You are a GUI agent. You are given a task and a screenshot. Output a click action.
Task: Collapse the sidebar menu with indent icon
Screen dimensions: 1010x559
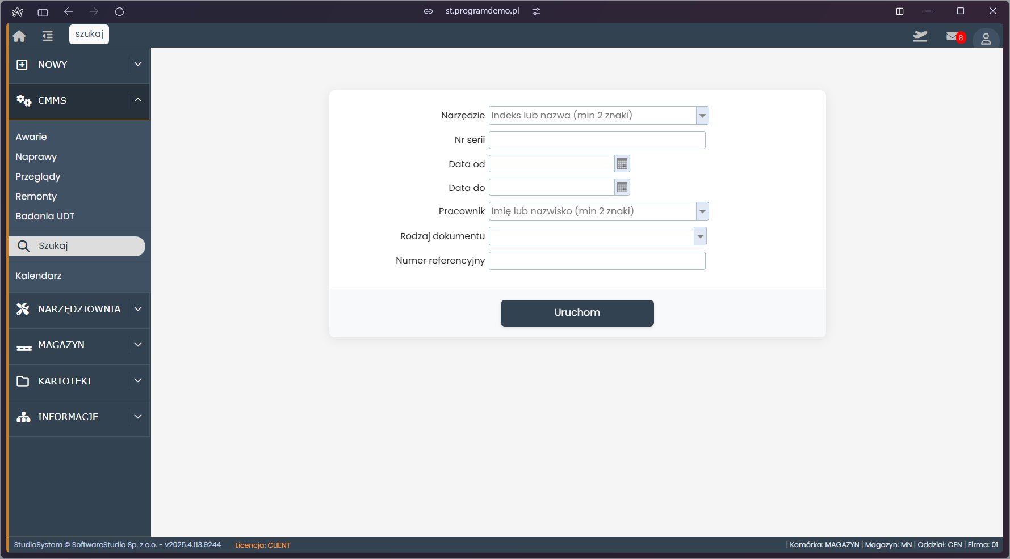pyautogui.click(x=47, y=36)
